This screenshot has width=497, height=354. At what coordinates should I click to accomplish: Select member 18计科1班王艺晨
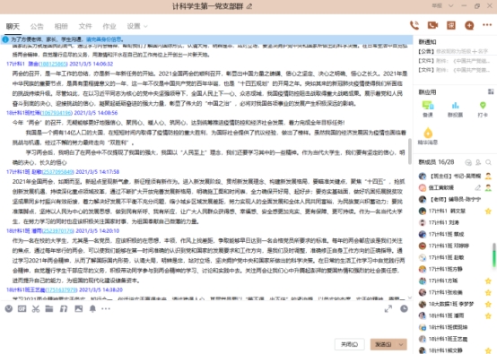click(455, 339)
